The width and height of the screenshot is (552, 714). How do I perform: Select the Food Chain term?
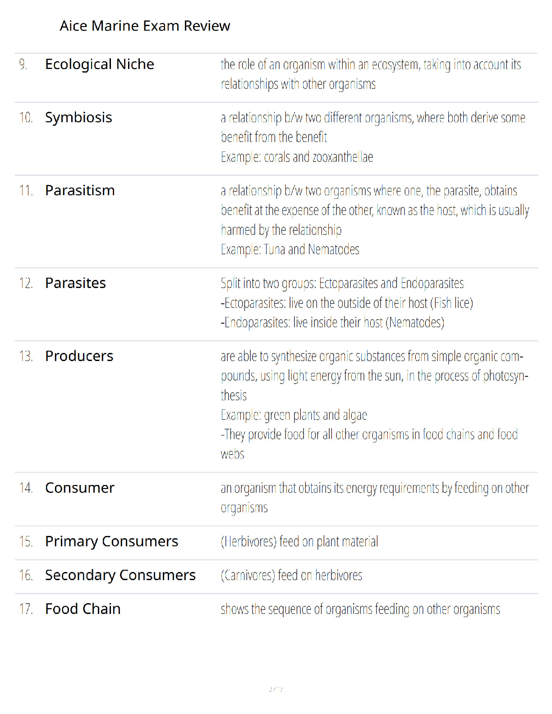tap(83, 609)
